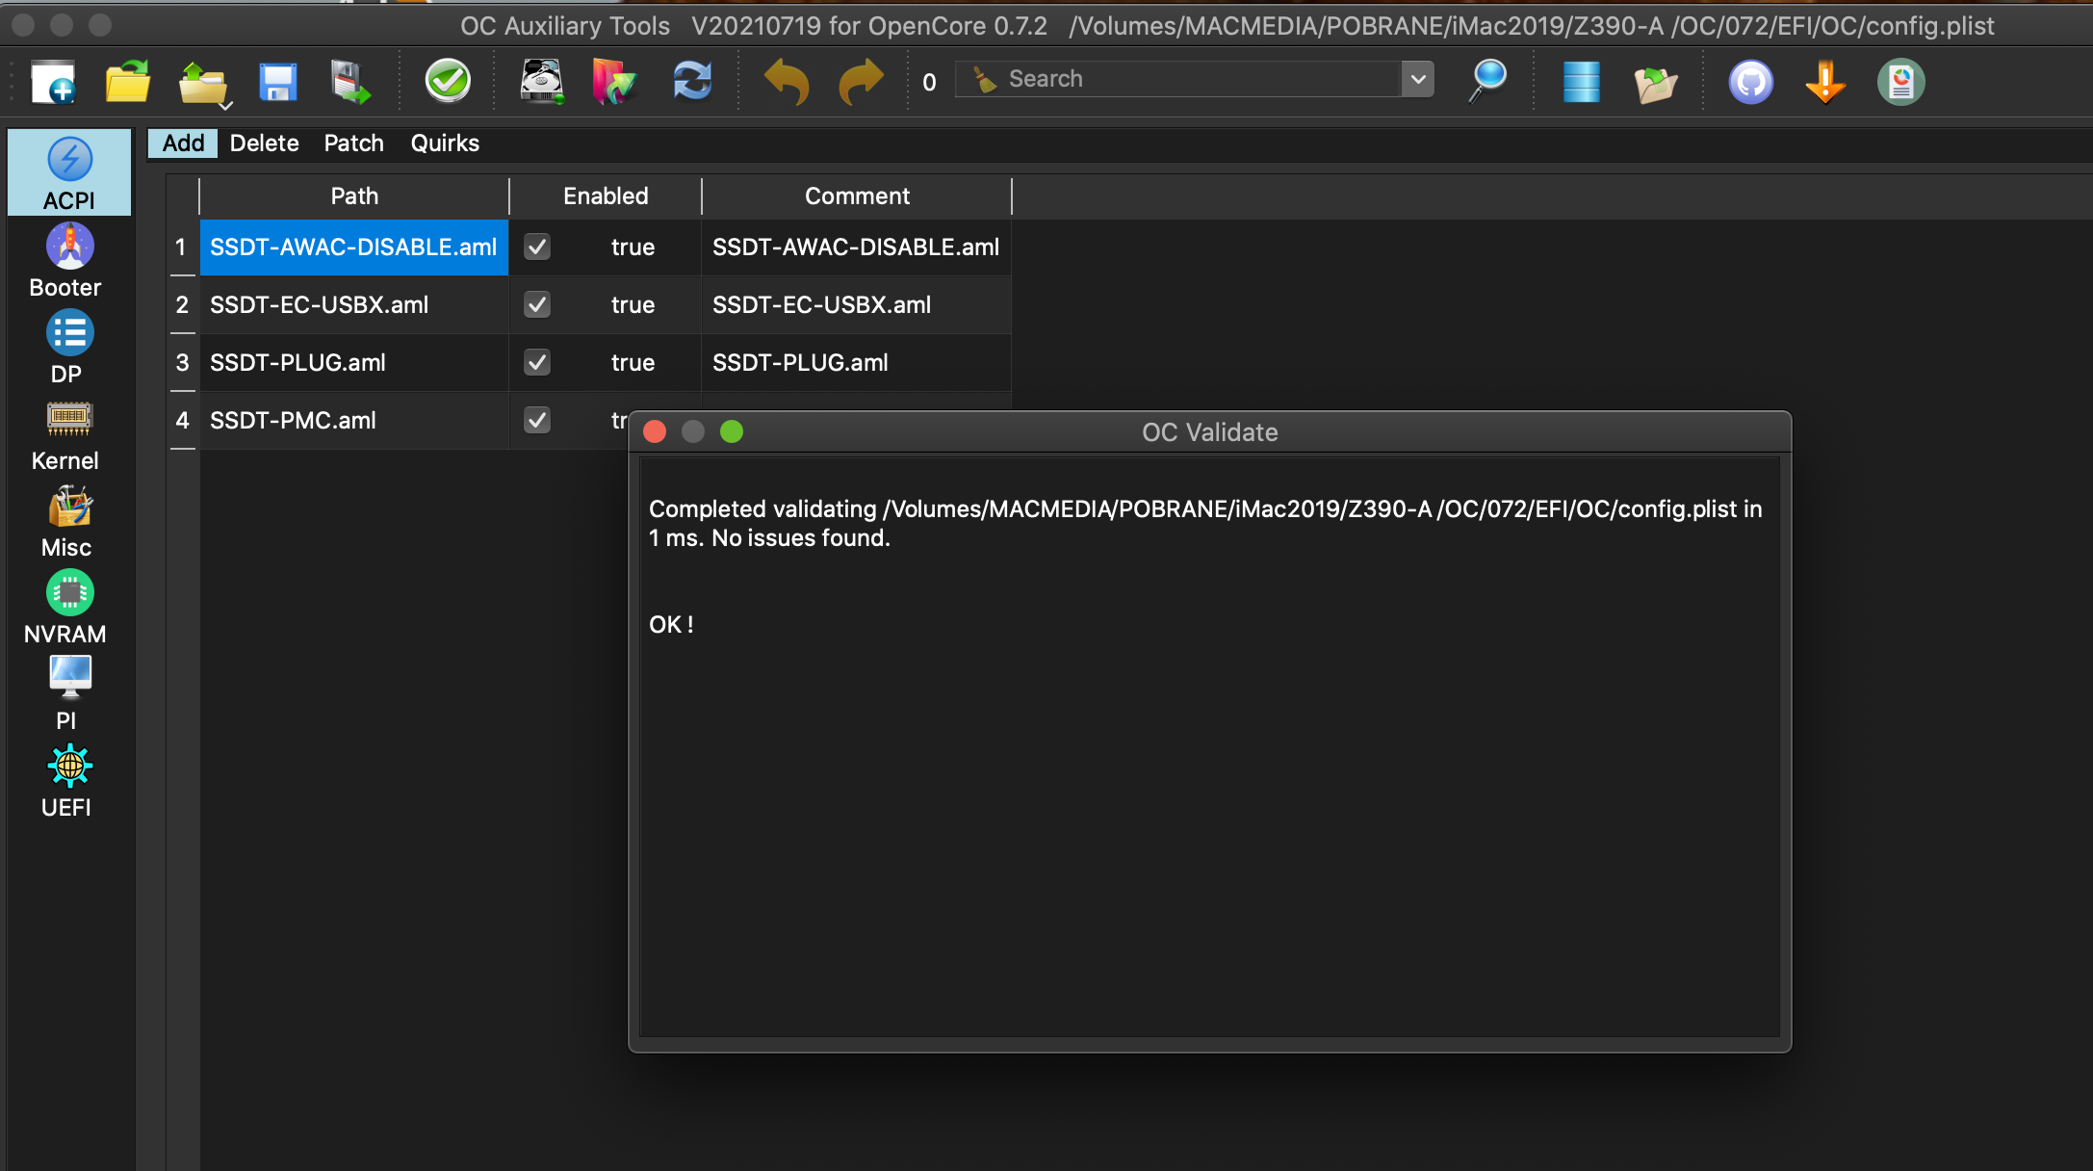Select the SSDT-PLUG.aml path cell

click(x=354, y=363)
